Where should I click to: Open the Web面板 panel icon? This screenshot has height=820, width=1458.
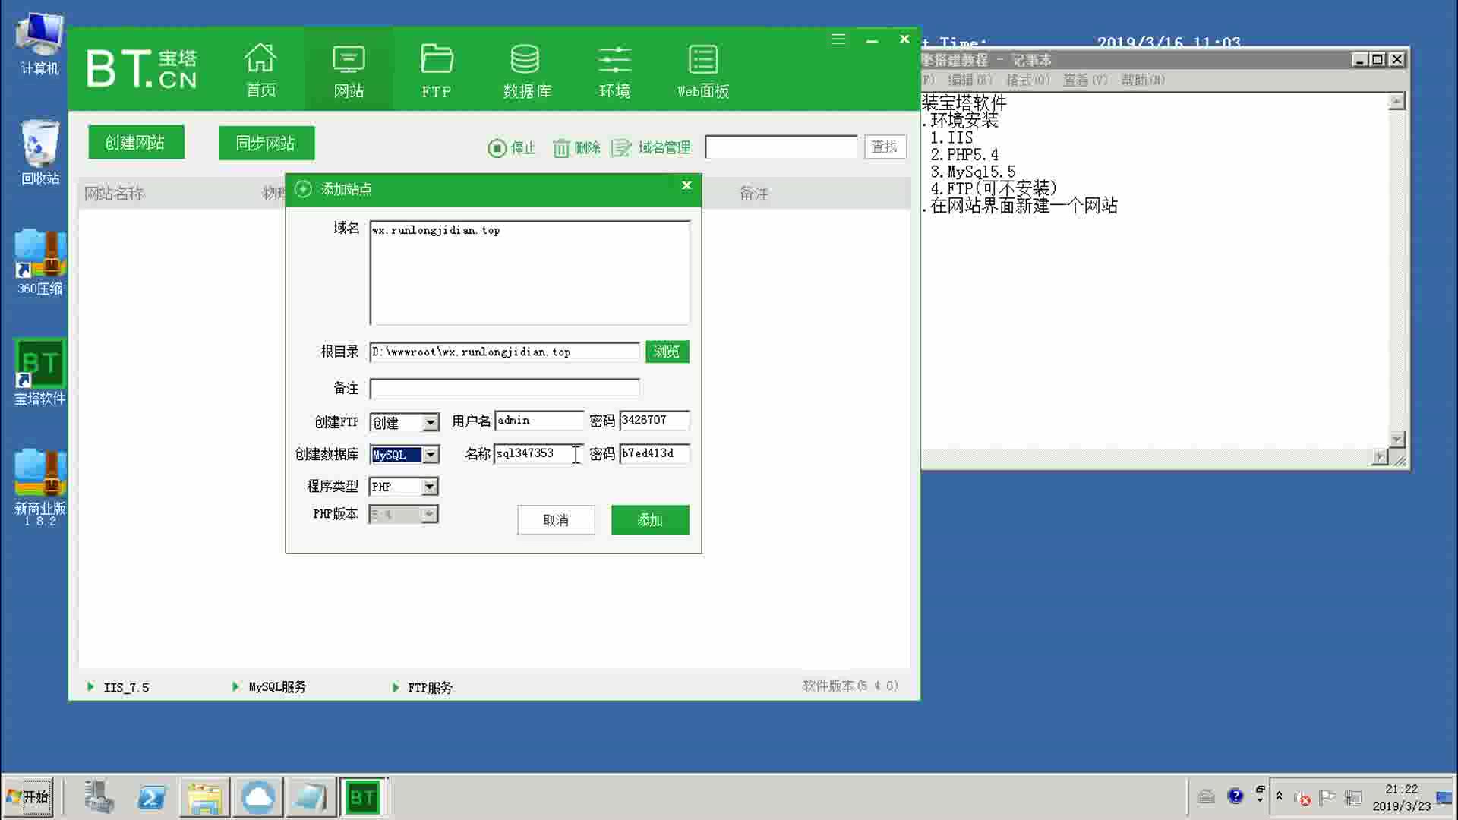click(703, 71)
